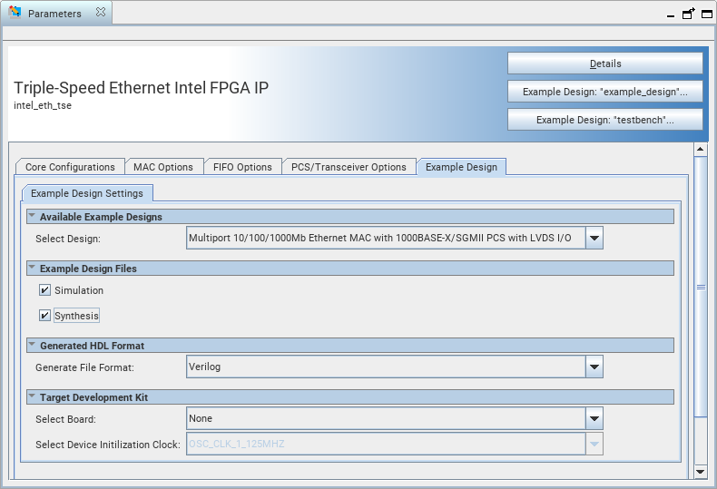Screen dimensions: 717x489
Task: Minimize the Parameters panel
Action: [672, 15]
